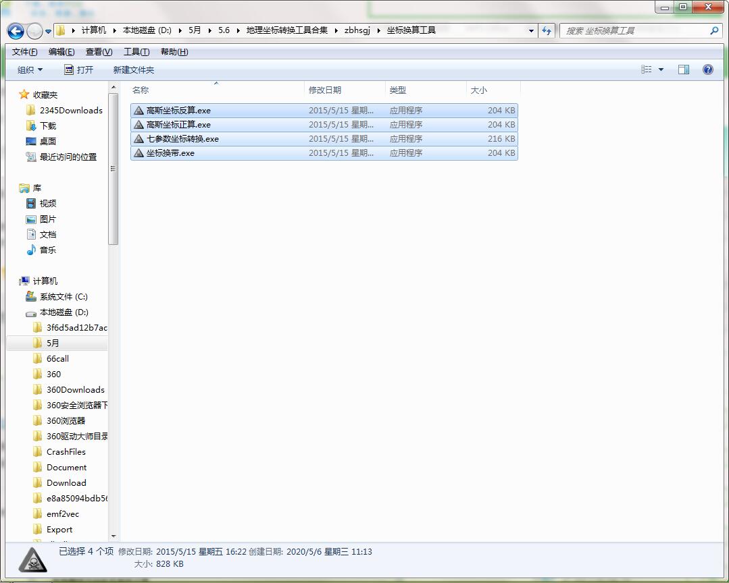Click in the 搜索 坐标换算工具 search field
This screenshot has height=583, width=729.
(636, 30)
